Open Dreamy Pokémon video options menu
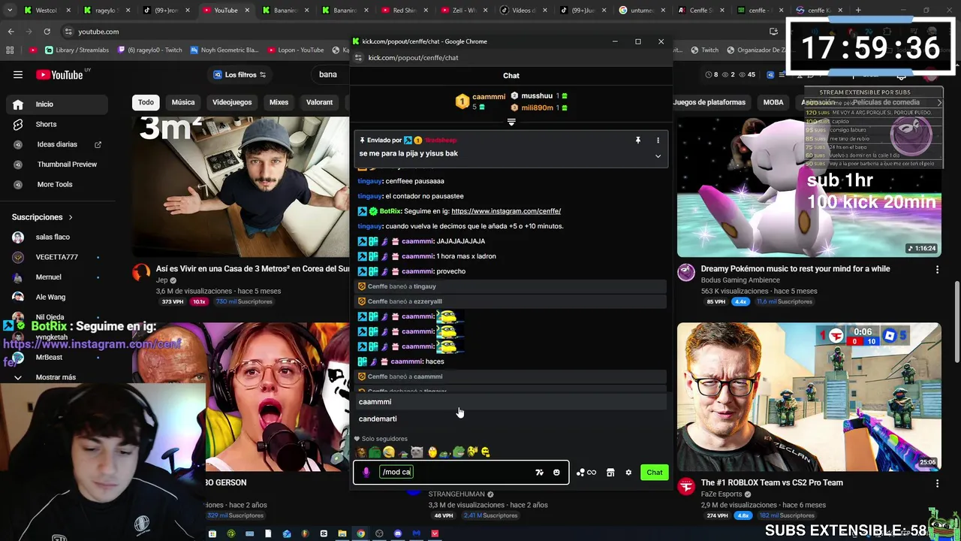The width and height of the screenshot is (961, 541). click(937, 269)
